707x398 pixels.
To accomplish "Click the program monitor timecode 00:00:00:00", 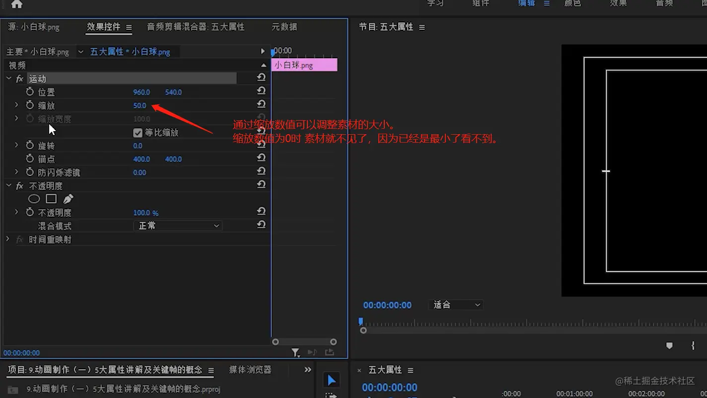I will coord(387,305).
